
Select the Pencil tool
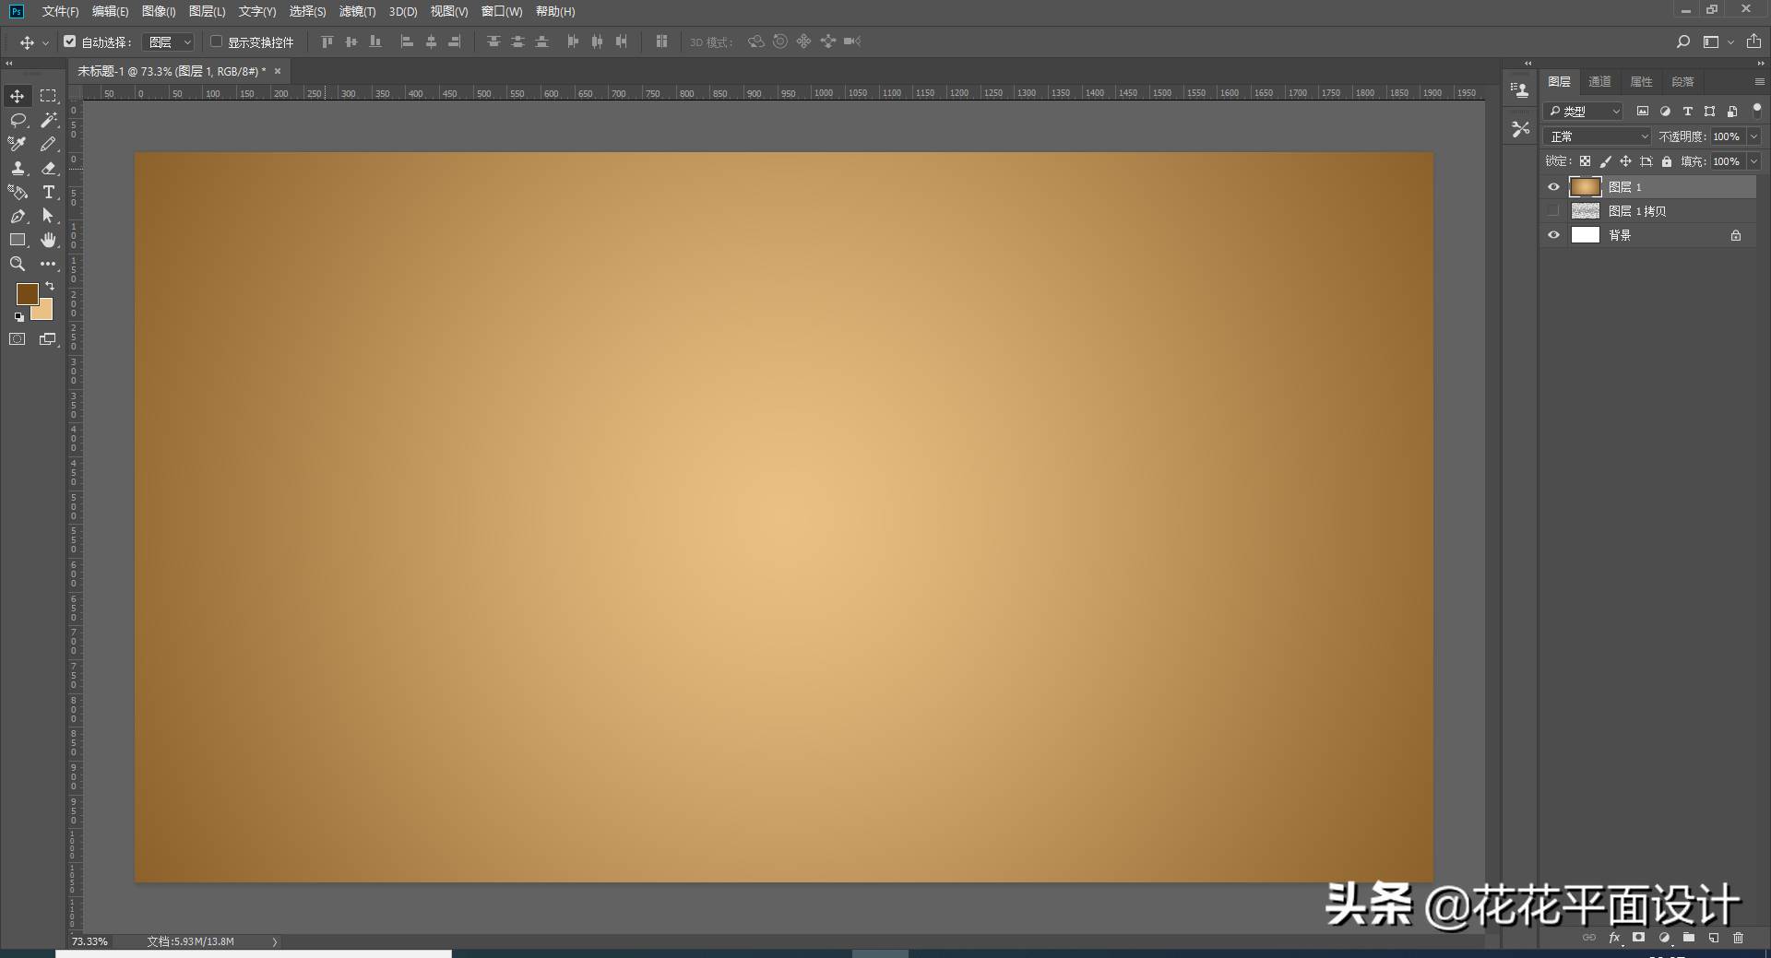pyautogui.click(x=49, y=144)
